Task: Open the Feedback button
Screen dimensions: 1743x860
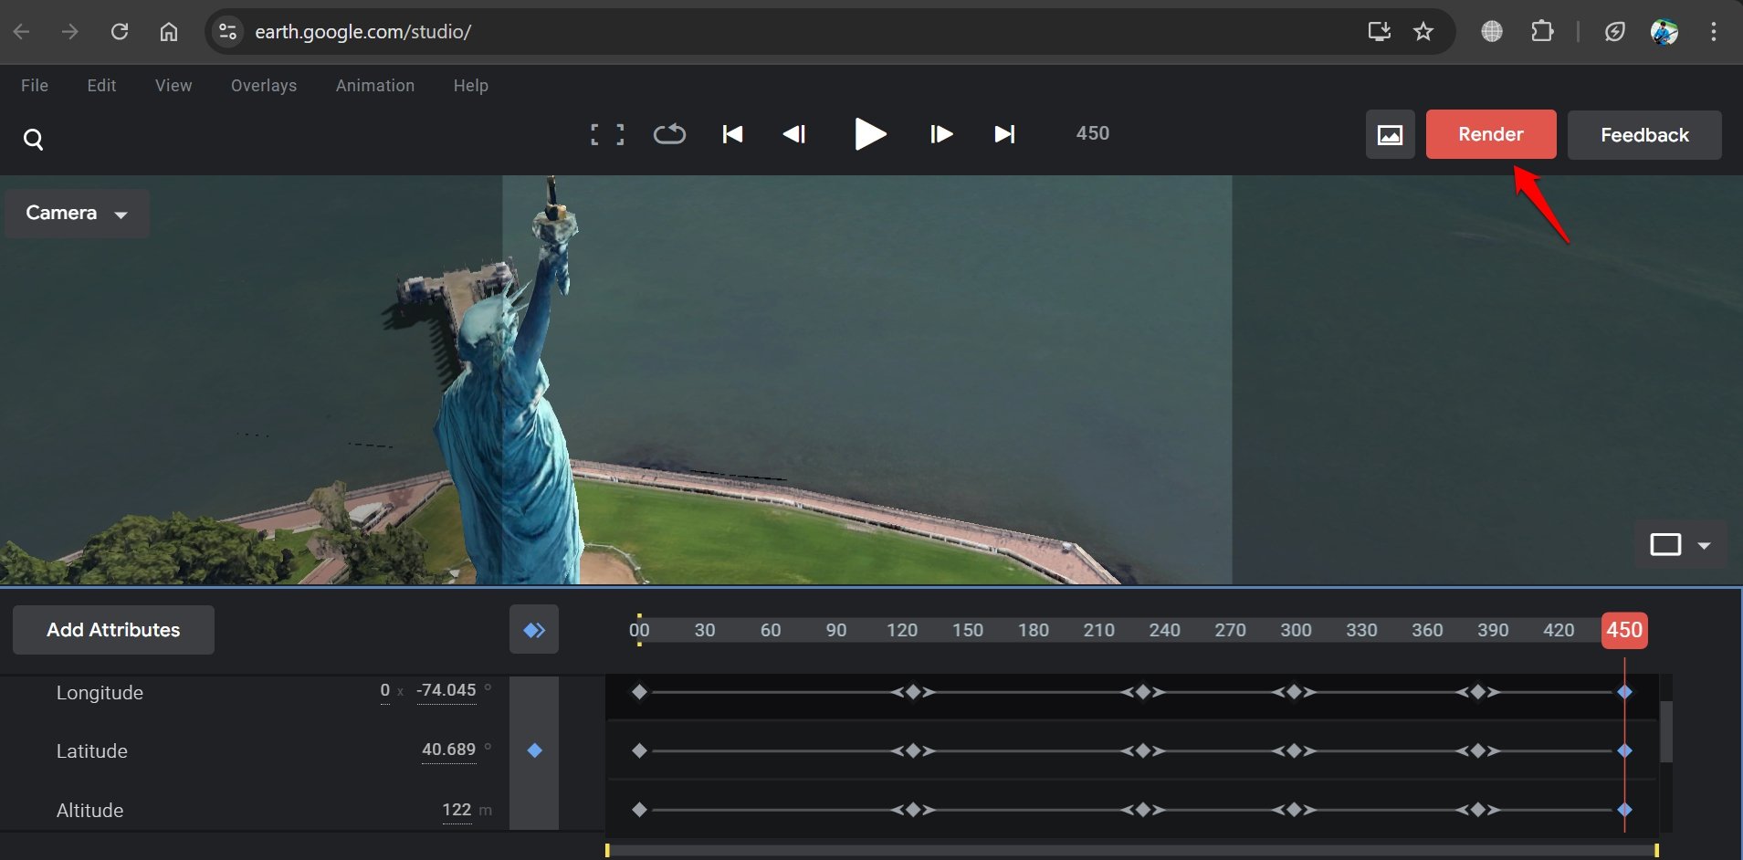Action: pos(1644,135)
